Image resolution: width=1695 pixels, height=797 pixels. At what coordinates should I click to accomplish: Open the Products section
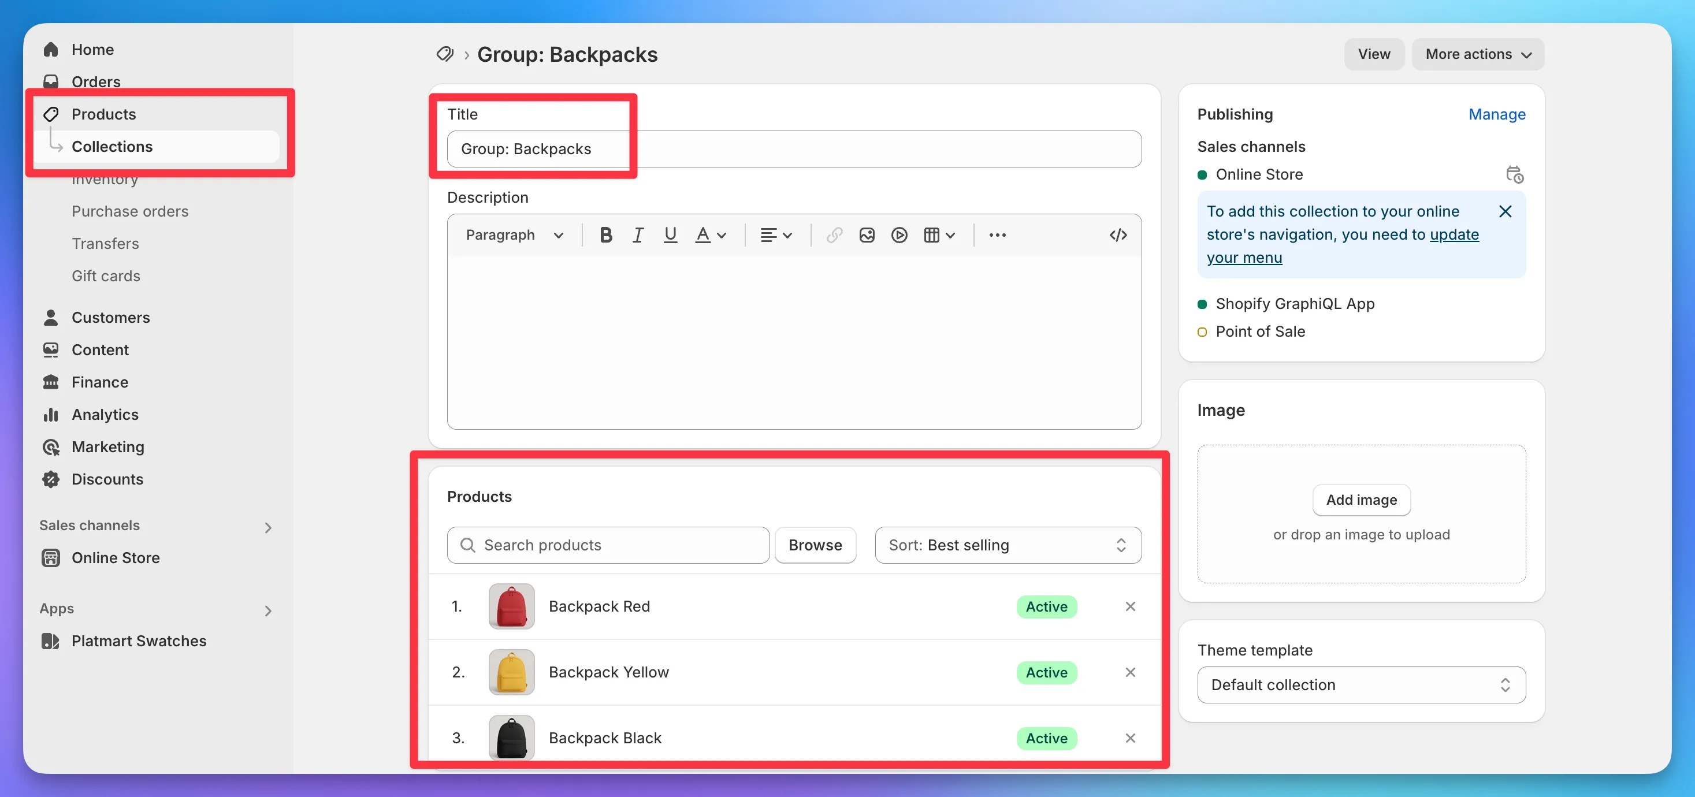[103, 114]
